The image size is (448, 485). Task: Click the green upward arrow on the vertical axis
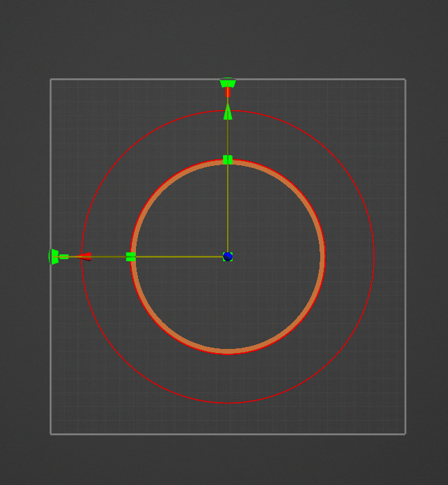(x=228, y=112)
